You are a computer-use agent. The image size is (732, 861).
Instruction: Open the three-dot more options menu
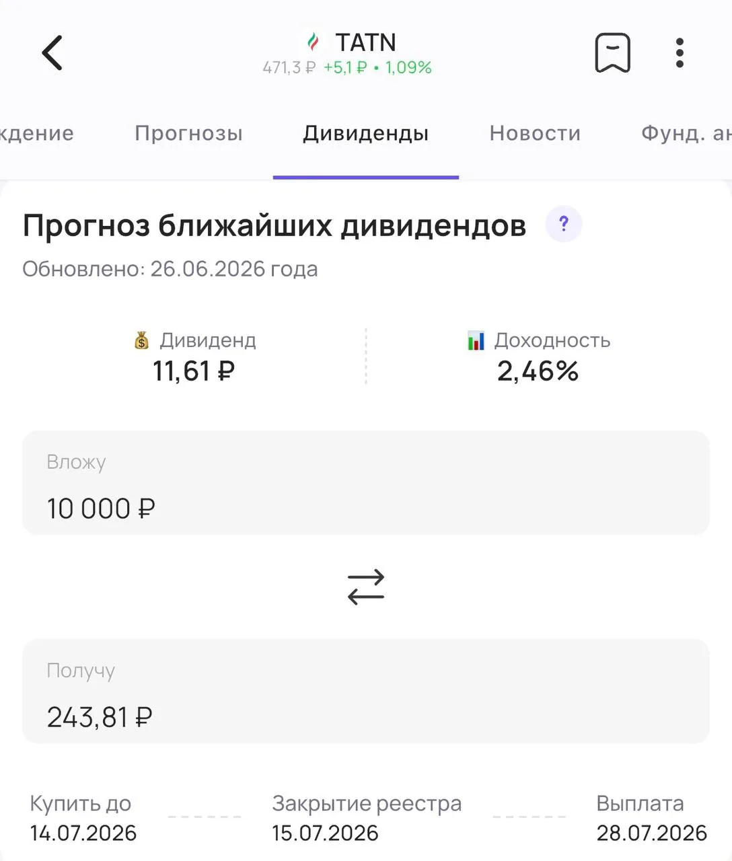tap(680, 52)
